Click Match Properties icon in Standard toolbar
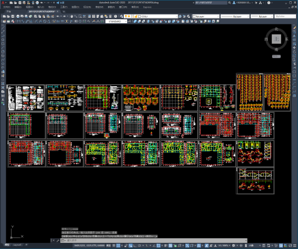 pos(48,16)
